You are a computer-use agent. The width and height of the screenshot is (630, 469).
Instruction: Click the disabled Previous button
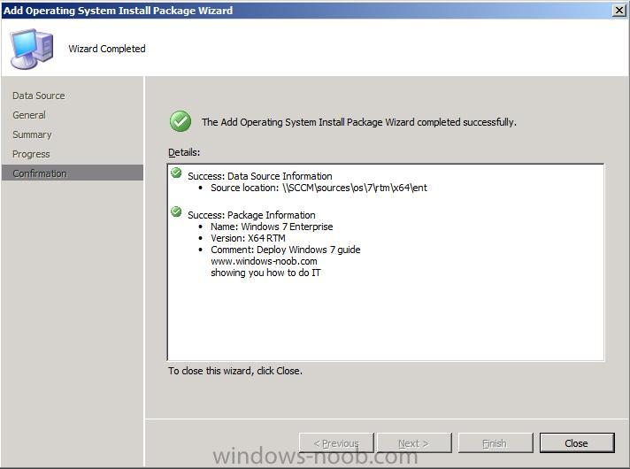[336, 442]
